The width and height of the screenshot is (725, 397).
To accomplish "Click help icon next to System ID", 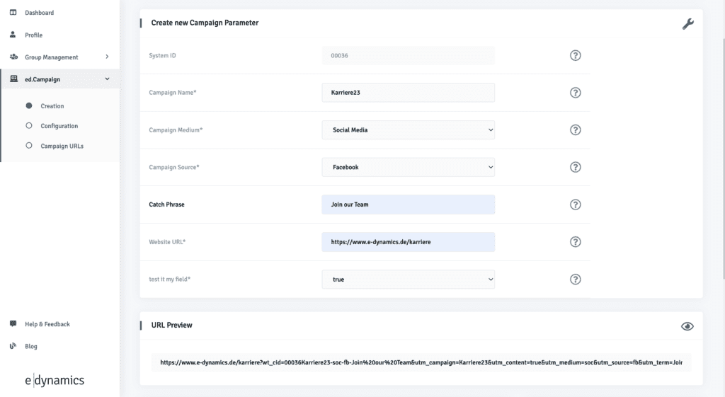I will coord(576,56).
